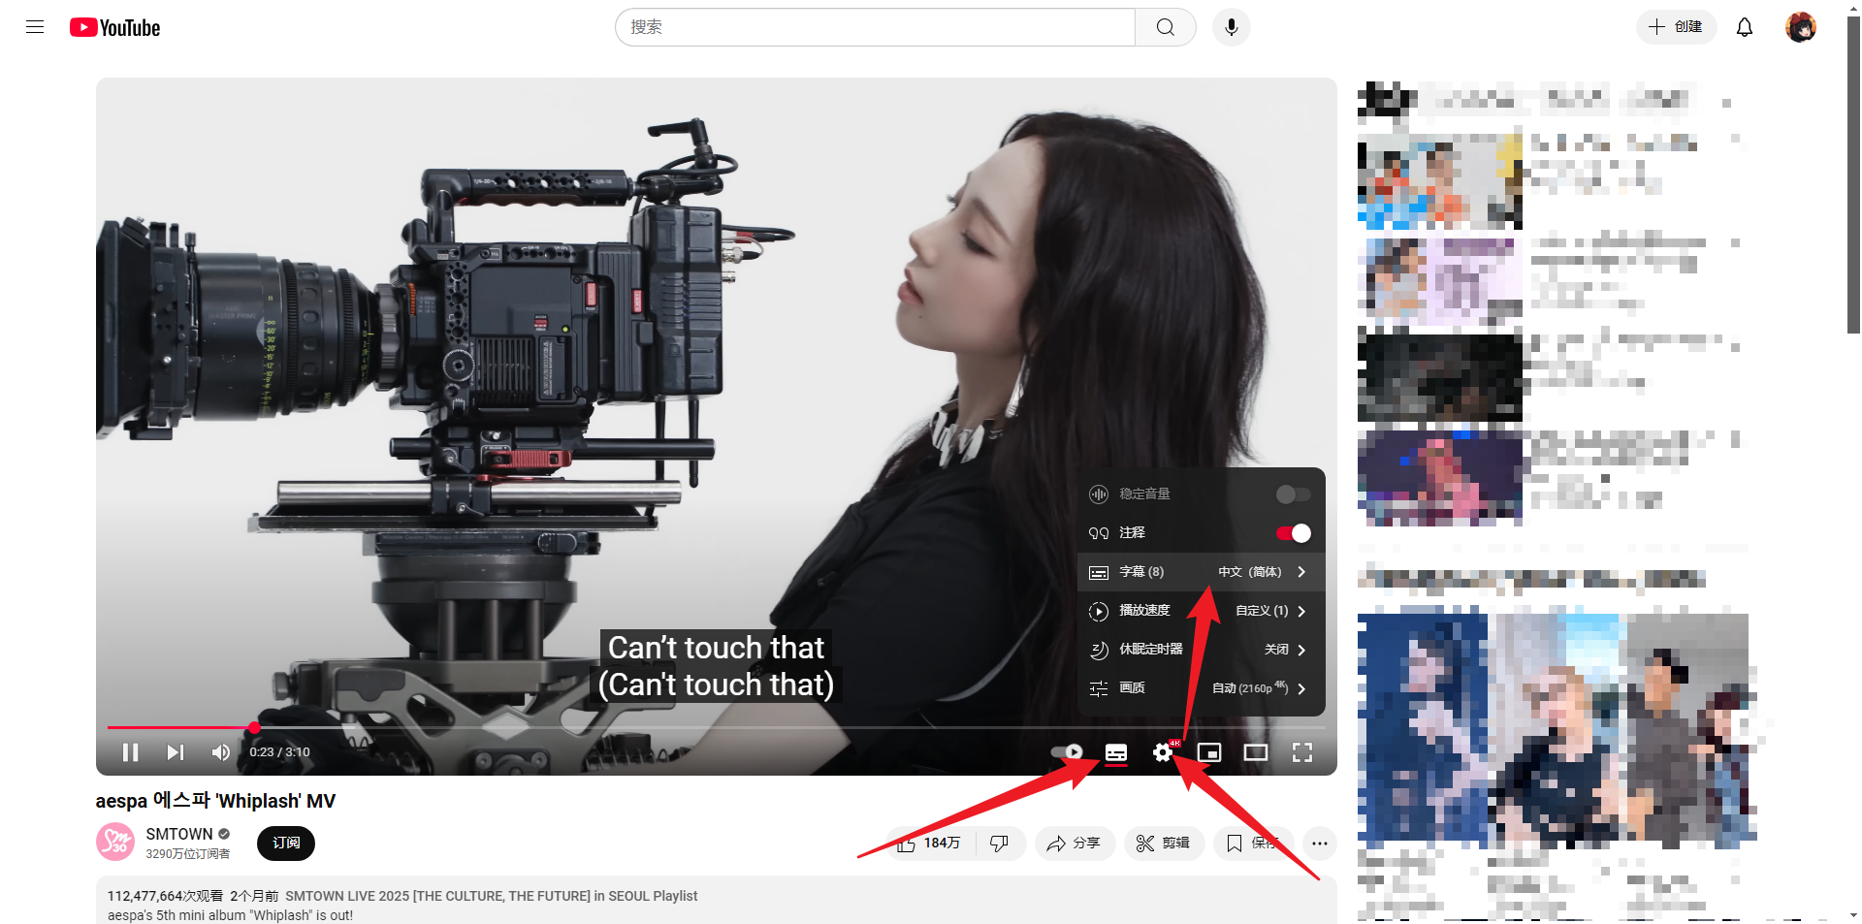Click the playback speed icon
The image size is (1862, 924).
[1098, 611]
